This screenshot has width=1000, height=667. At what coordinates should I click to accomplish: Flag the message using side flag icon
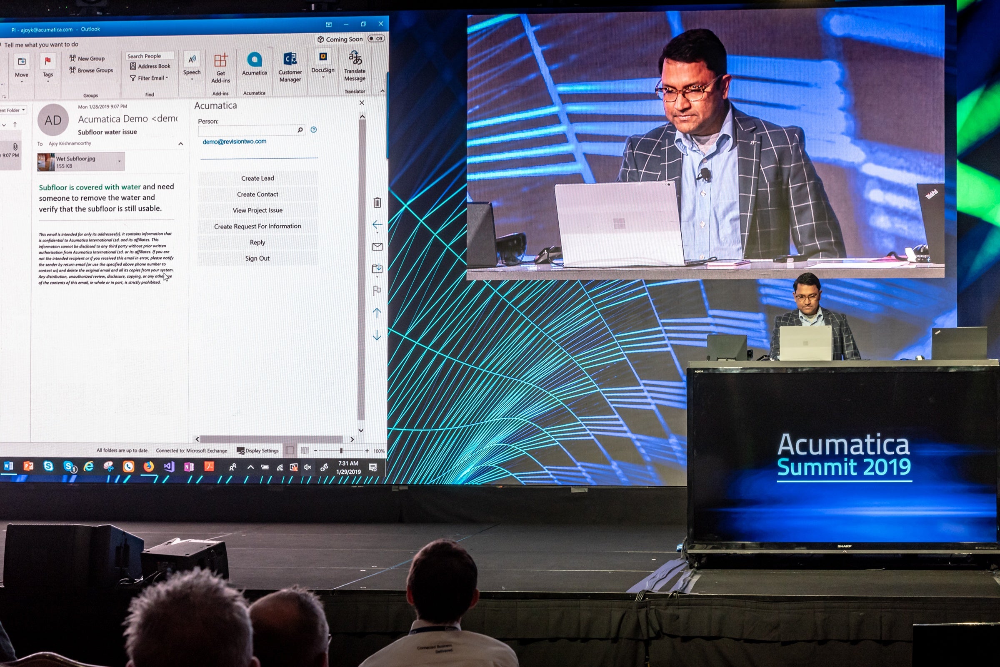tap(377, 291)
